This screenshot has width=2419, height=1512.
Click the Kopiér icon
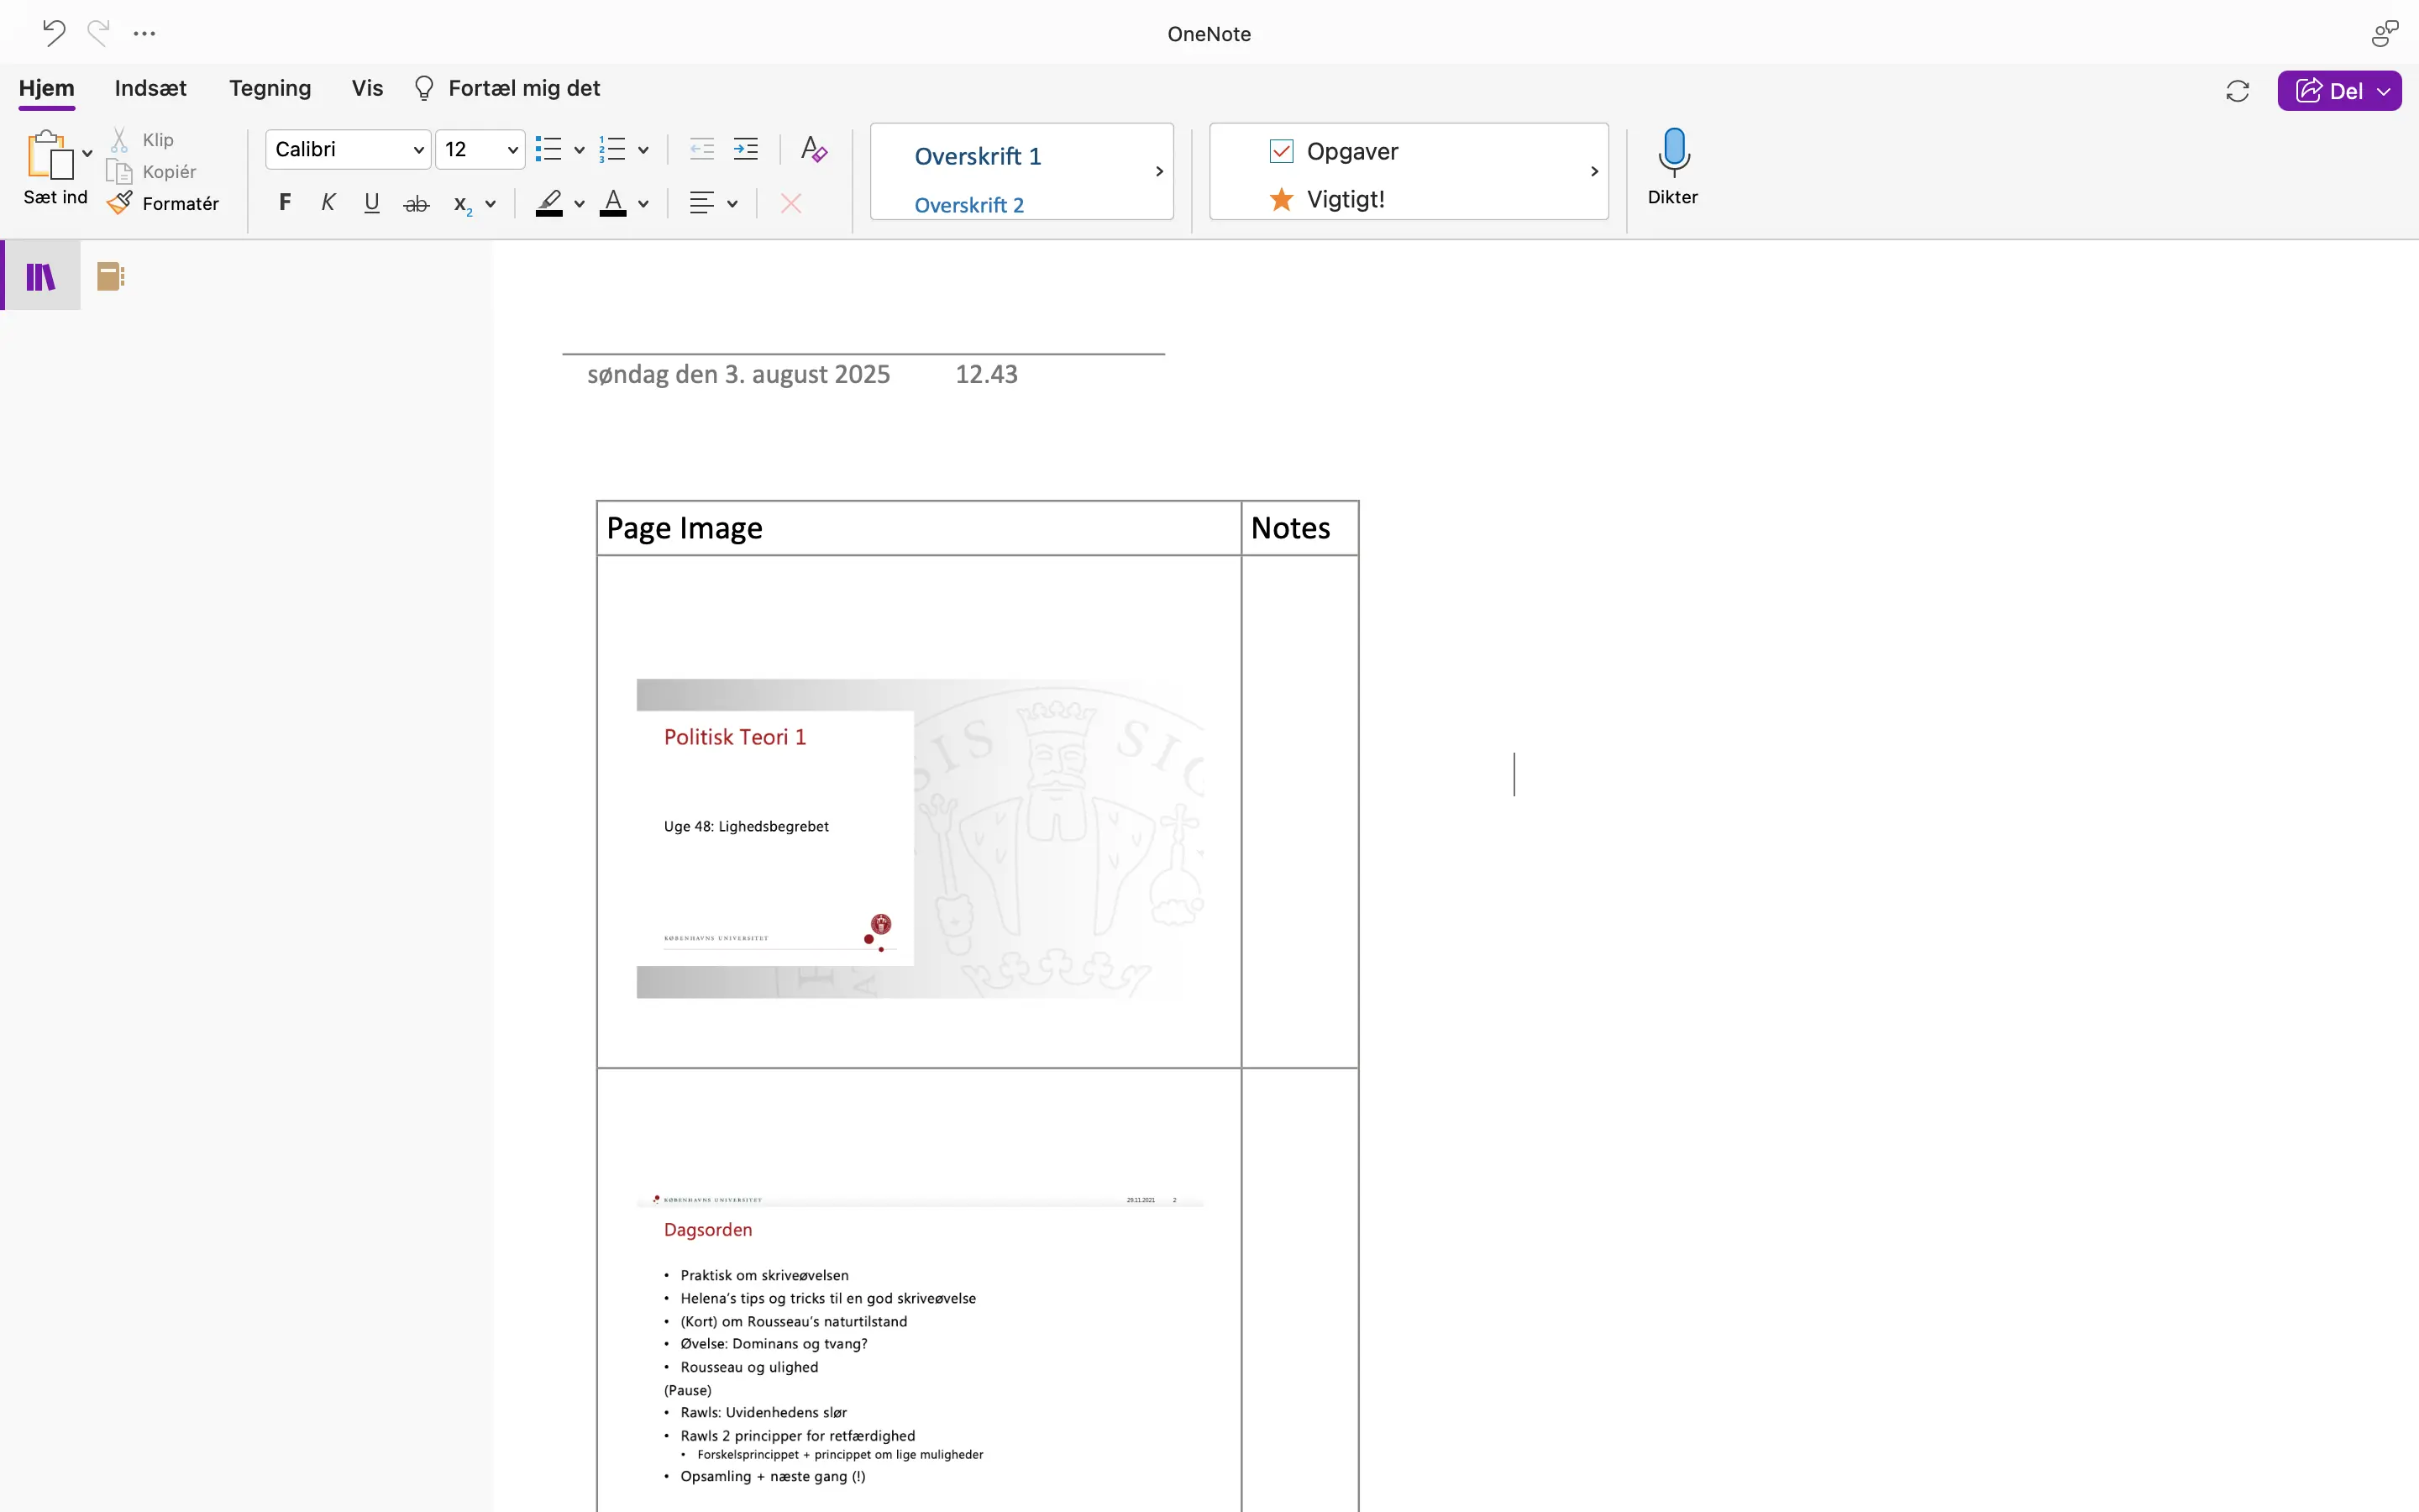(x=121, y=171)
